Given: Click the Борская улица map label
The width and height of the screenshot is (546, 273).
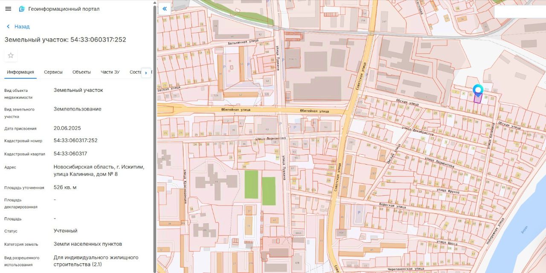Looking at the screenshot, I should click(x=393, y=206).
